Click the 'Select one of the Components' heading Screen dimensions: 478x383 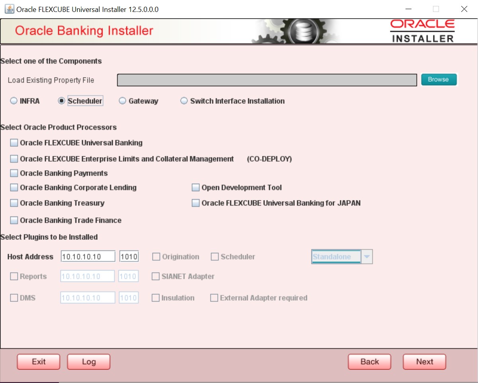tap(51, 61)
